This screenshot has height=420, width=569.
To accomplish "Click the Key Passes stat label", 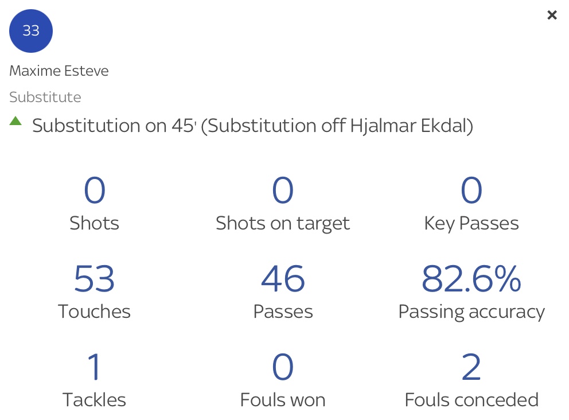I will click(471, 223).
